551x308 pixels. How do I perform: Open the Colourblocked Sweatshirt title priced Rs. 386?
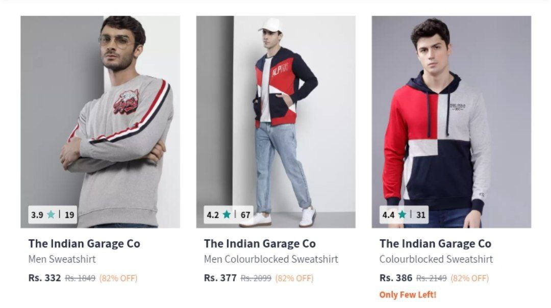436,259
